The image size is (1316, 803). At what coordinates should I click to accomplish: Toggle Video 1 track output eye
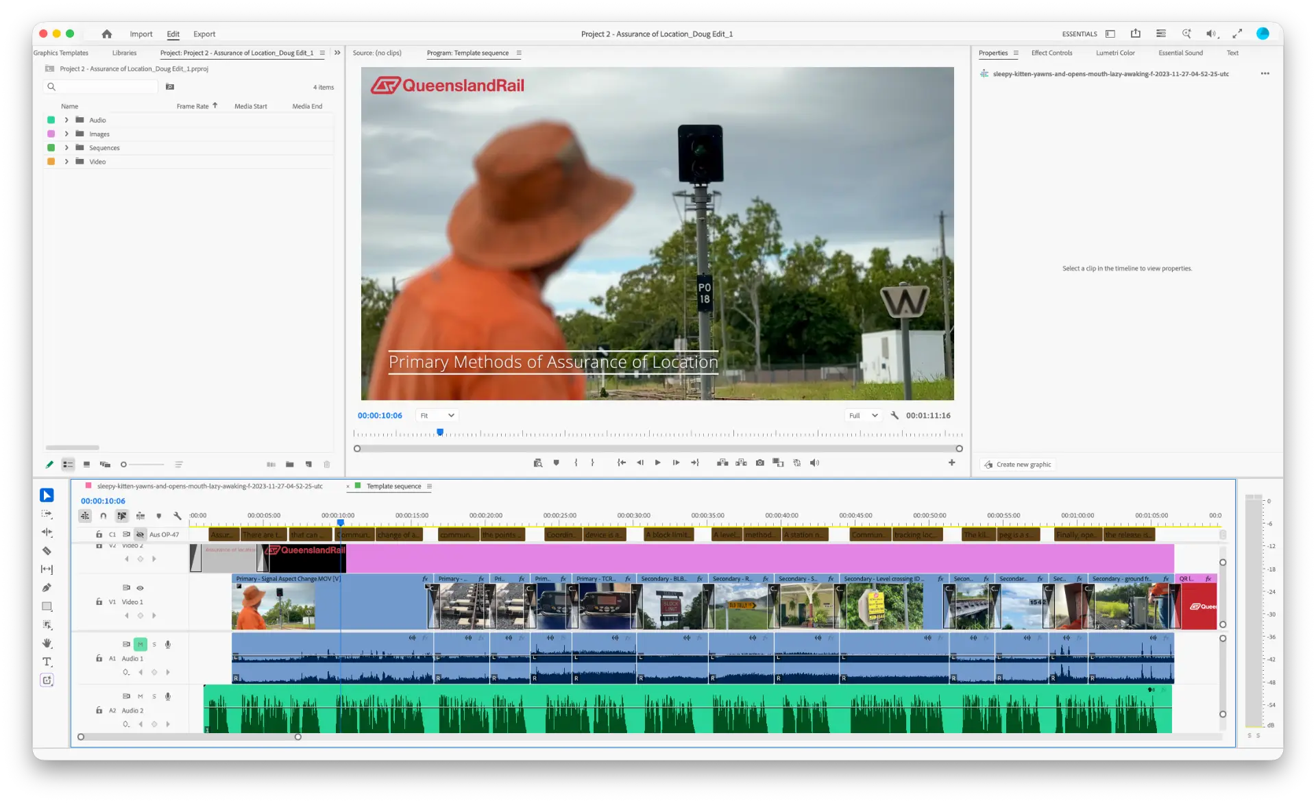coord(140,588)
